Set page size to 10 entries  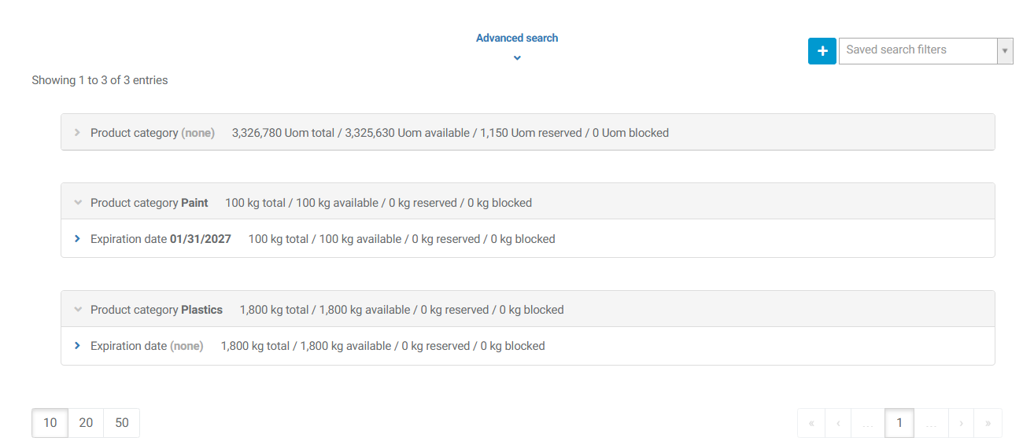point(50,423)
